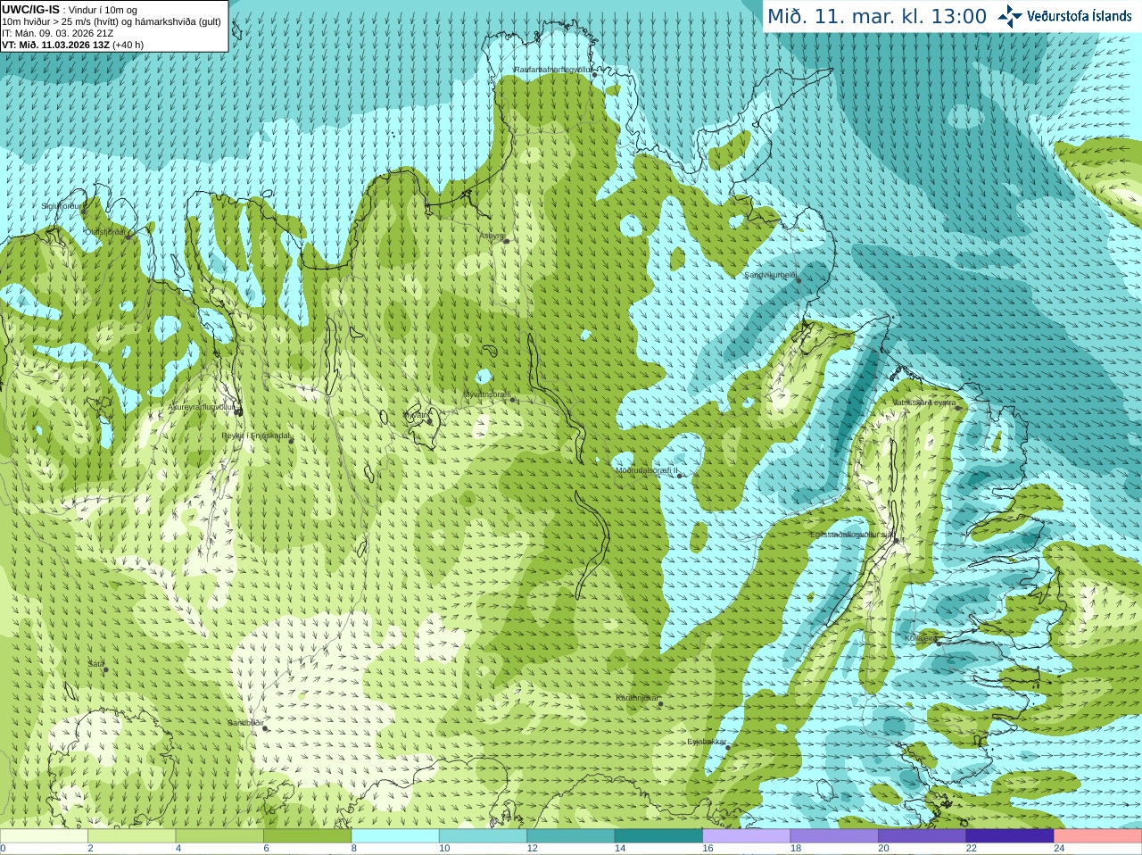Click the Mývatn station label
Screen dimensions: 1142x855
tap(417, 415)
